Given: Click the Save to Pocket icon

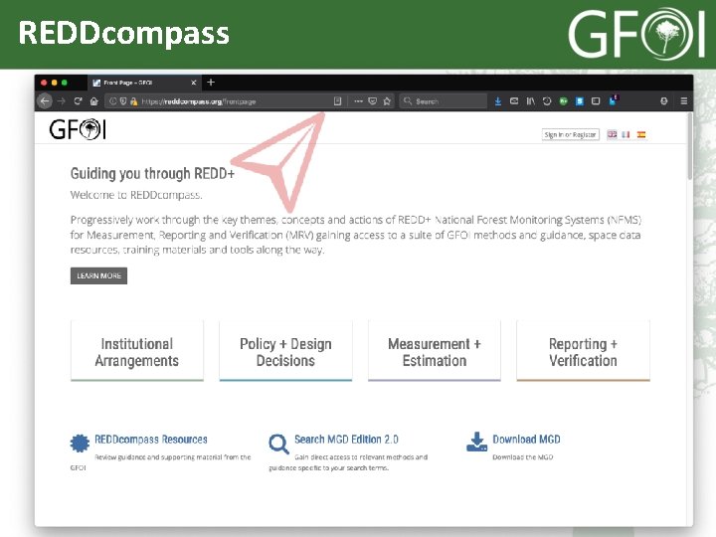Looking at the screenshot, I should click(373, 101).
